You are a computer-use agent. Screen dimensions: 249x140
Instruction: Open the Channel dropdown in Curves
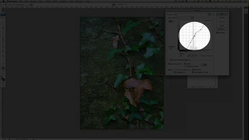185,18
